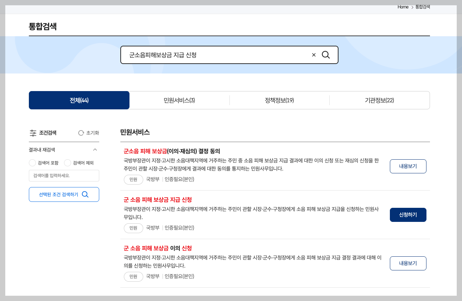Collapse the 결과내 재검색 section chevron
The height and width of the screenshot is (301, 462).
95,149
